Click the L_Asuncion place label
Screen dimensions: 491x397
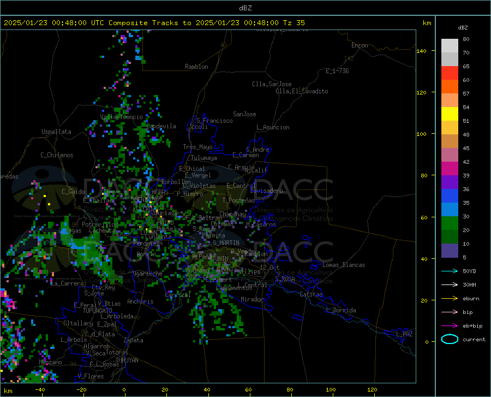(273, 127)
